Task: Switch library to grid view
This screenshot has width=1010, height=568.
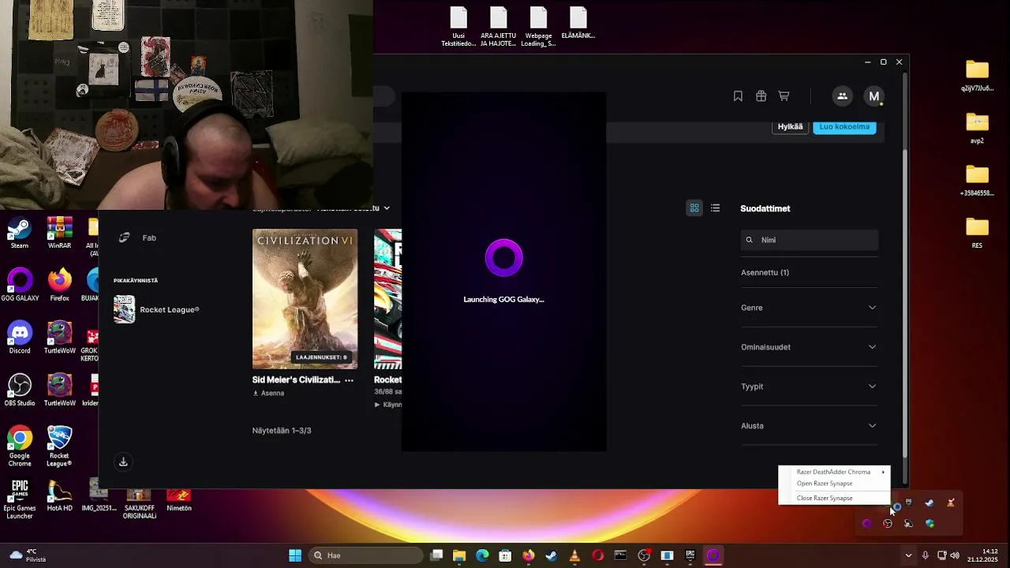Action: [694, 208]
